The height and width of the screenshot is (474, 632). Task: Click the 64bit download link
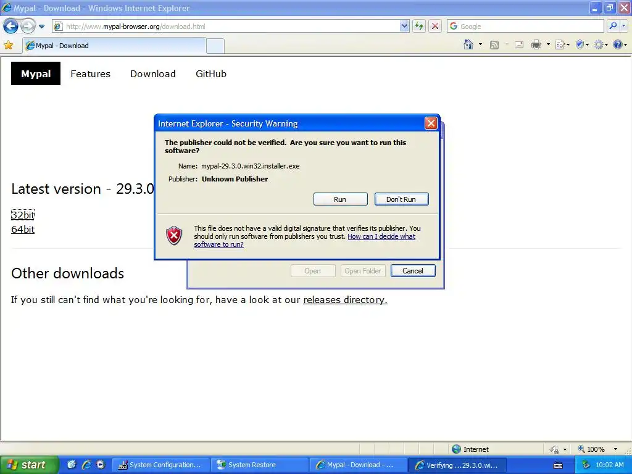pyautogui.click(x=23, y=230)
